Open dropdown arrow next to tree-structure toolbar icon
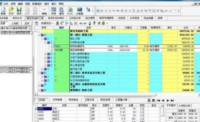200x122 pixels. click(93, 11)
